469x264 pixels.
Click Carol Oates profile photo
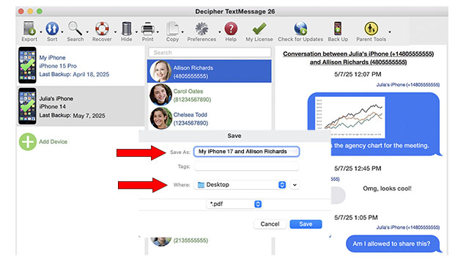pyautogui.click(x=160, y=95)
